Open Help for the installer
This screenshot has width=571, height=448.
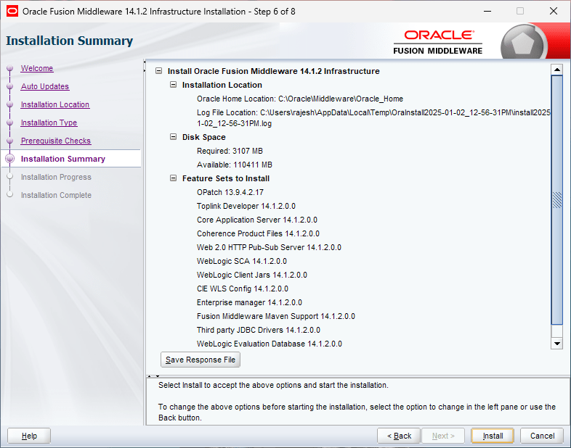pos(29,436)
